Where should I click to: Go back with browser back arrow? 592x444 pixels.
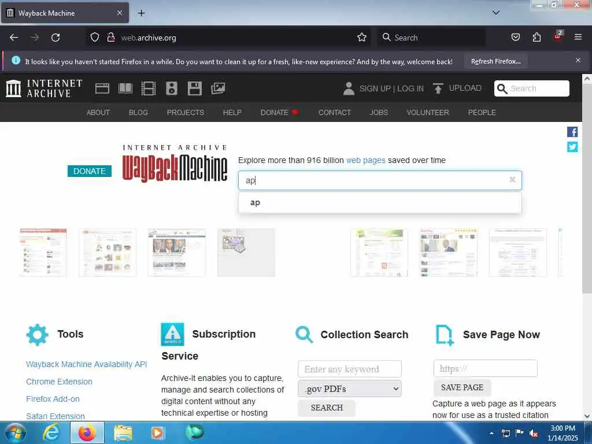tap(14, 38)
